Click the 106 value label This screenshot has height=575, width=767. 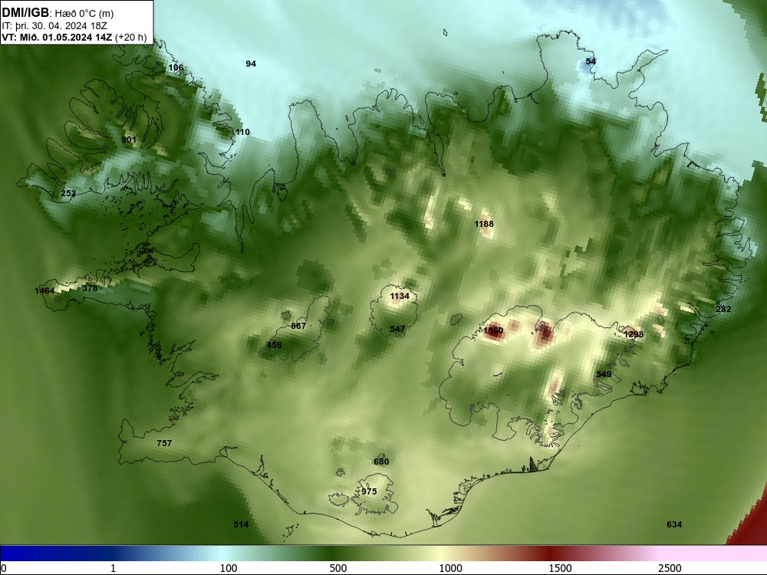176,67
